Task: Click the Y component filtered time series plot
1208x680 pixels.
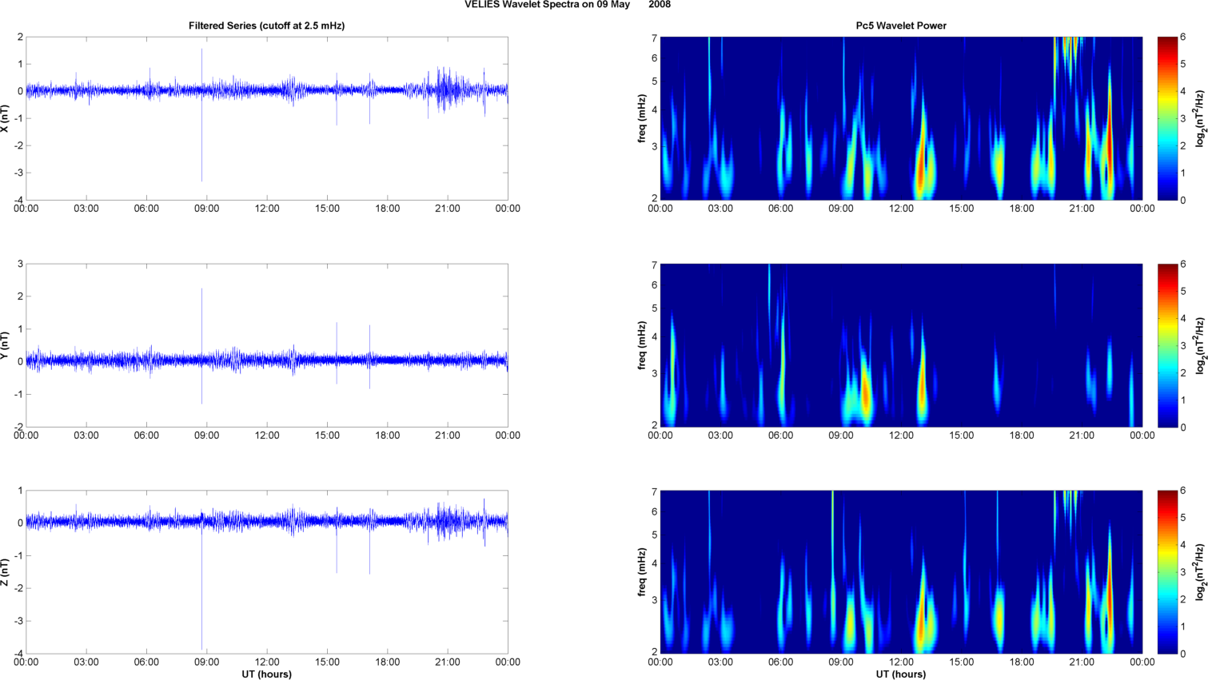Action: (x=267, y=345)
